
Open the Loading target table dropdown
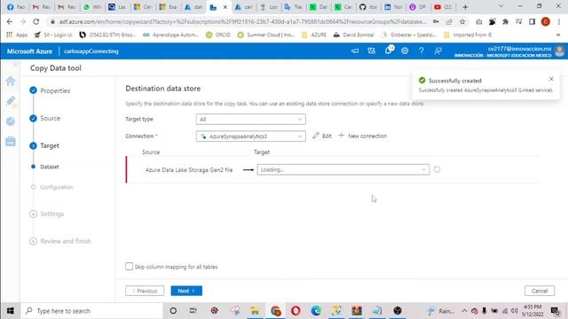click(x=343, y=169)
